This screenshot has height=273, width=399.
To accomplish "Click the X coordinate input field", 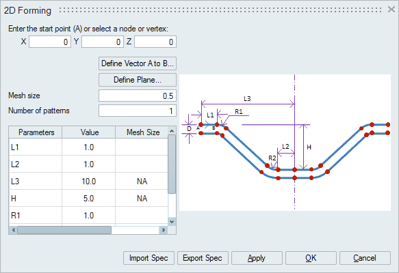I will (x=50, y=42).
